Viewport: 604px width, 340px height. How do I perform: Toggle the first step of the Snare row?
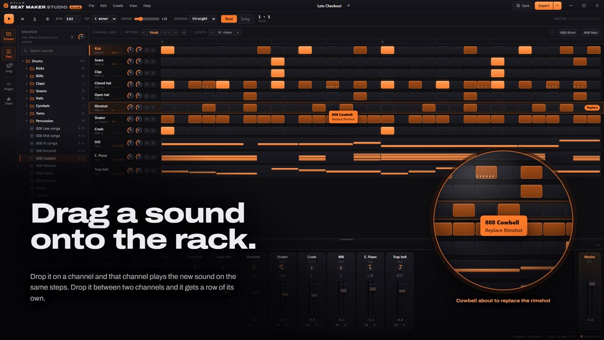click(168, 61)
